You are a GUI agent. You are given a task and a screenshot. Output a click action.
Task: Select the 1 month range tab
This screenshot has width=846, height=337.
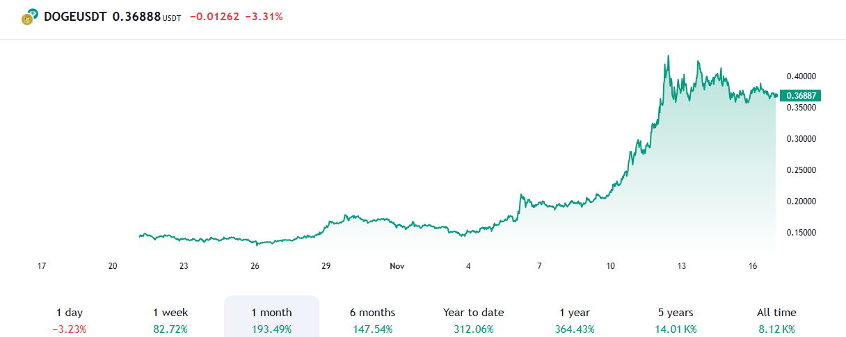point(271,320)
